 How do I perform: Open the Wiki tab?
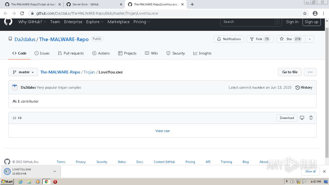click(x=151, y=53)
